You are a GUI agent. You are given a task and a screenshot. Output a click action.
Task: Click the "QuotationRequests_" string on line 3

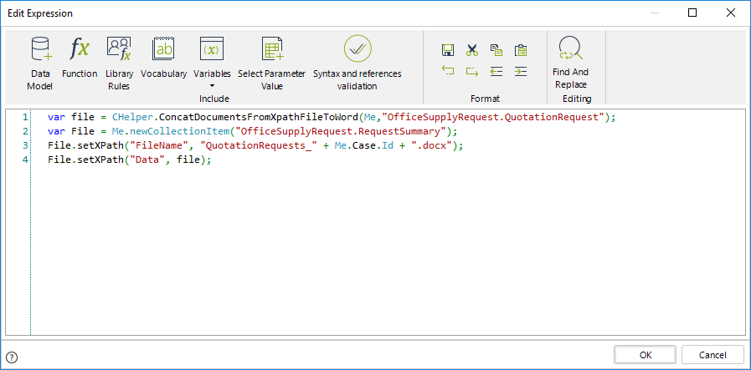click(258, 145)
